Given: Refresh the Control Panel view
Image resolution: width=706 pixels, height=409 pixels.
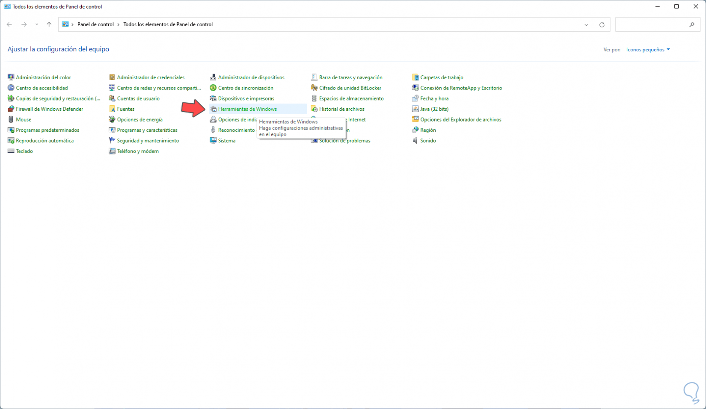Looking at the screenshot, I should coord(602,25).
